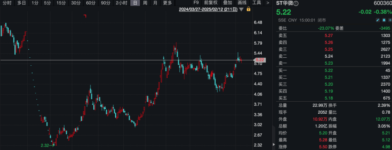Select the 1分 interval

[x=35, y=3]
